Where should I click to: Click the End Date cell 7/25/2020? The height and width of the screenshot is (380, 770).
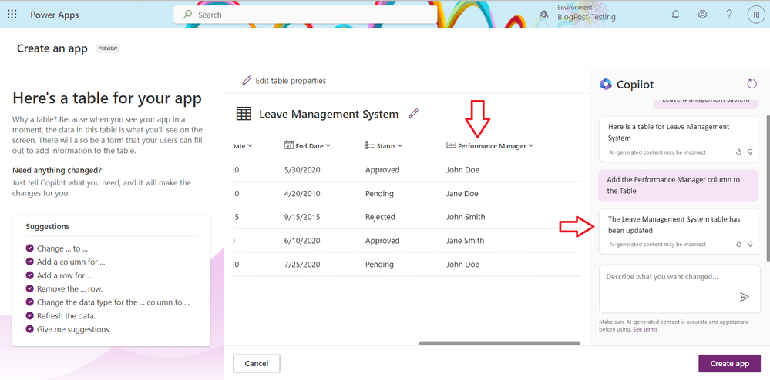pyautogui.click(x=301, y=265)
